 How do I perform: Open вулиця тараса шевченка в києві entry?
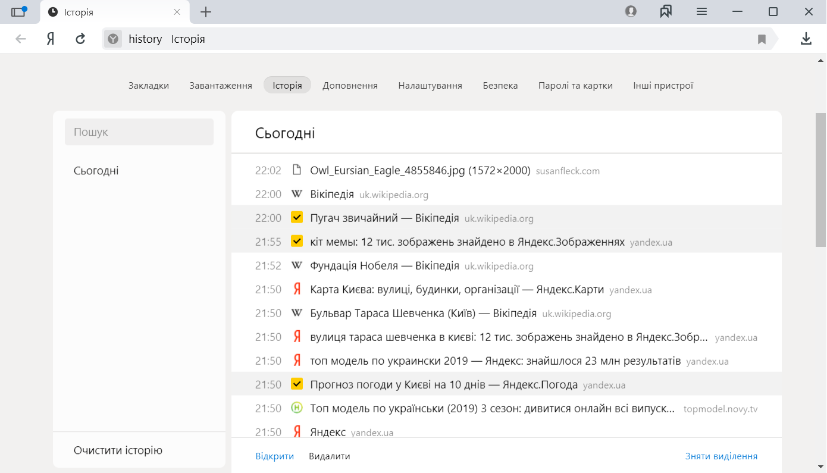(x=510, y=337)
